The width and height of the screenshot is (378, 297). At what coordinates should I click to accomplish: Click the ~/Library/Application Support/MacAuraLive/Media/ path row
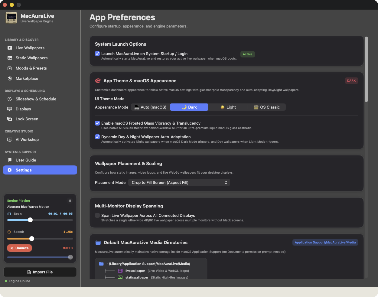(145, 264)
